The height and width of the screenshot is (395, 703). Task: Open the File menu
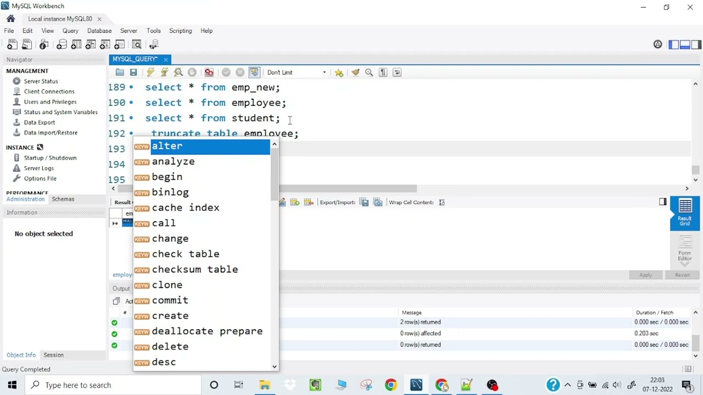pyautogui.click(x=9, y=31)
